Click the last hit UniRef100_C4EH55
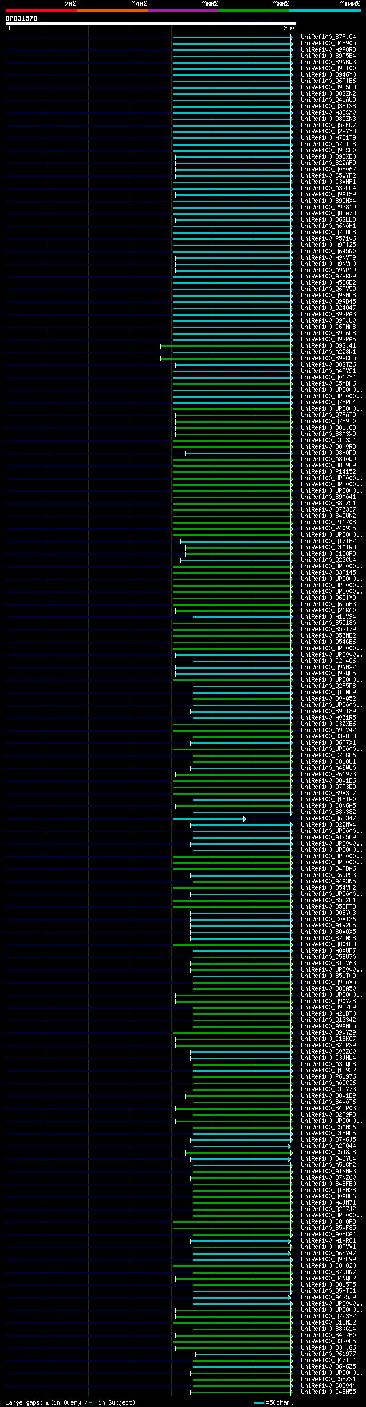 click(x=328, y=1392)
